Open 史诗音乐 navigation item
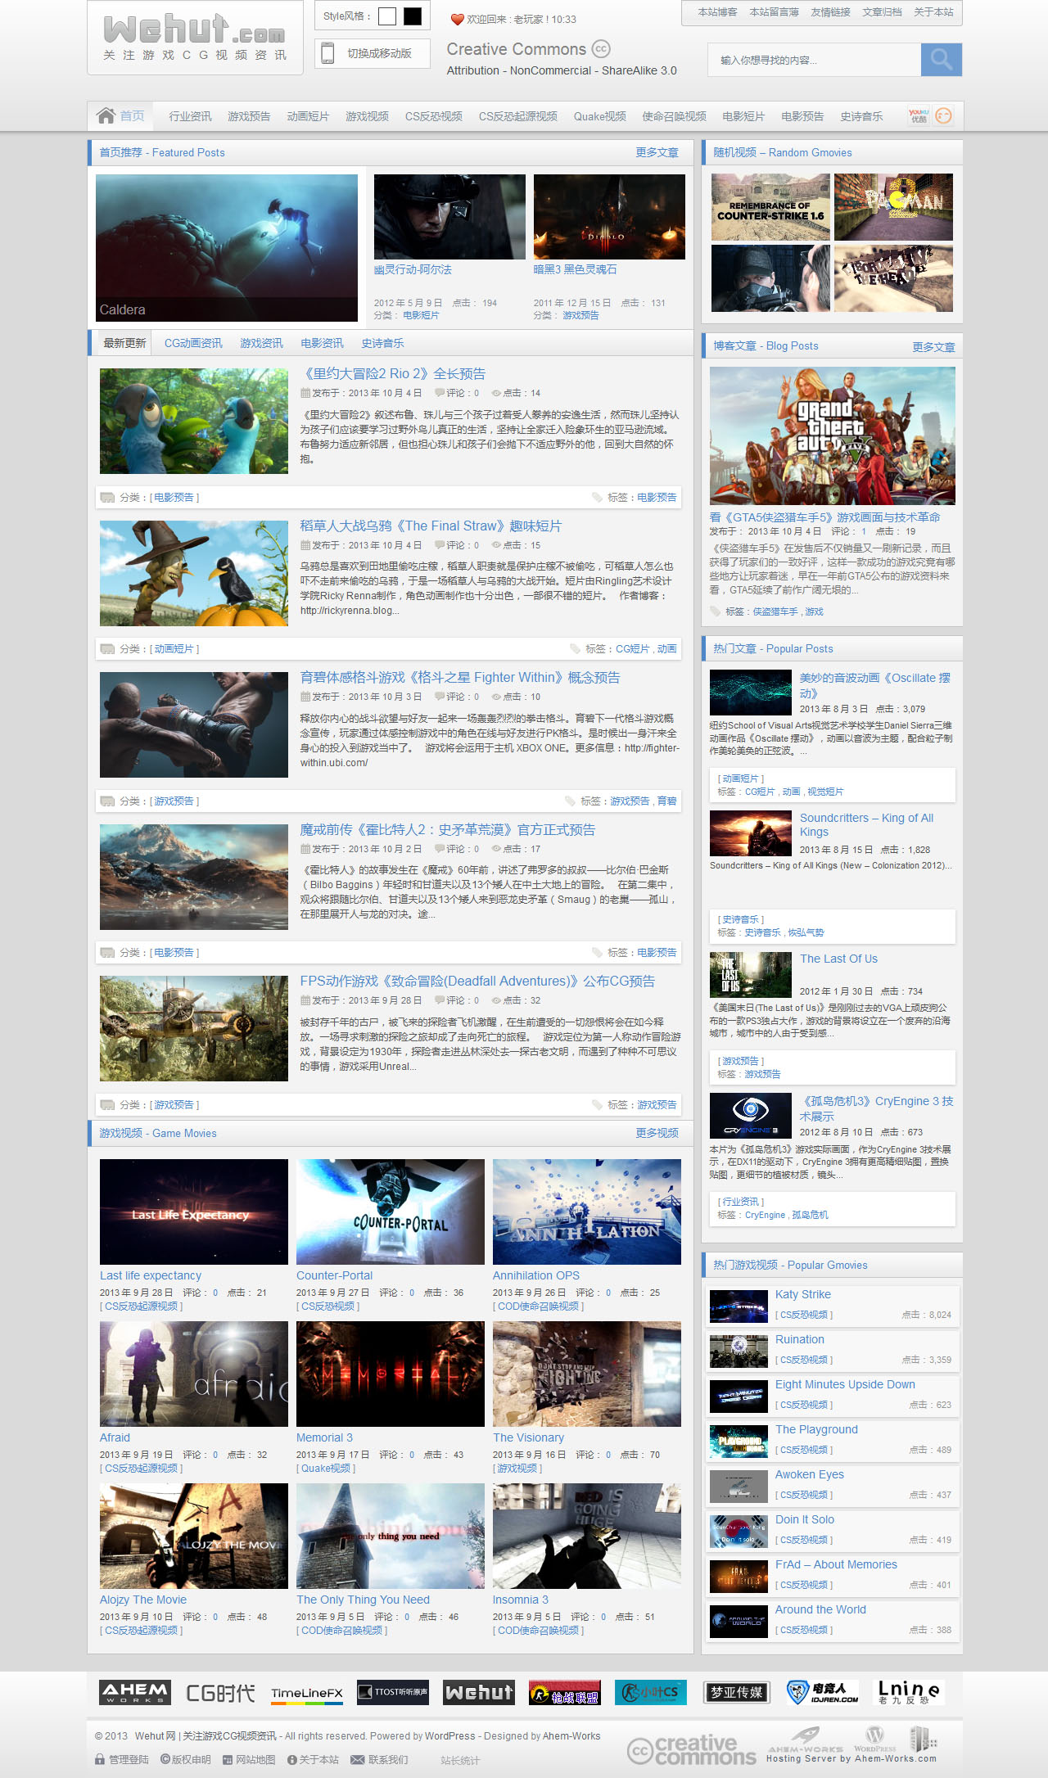1048x1778 pixels. [x=861, y=116]
